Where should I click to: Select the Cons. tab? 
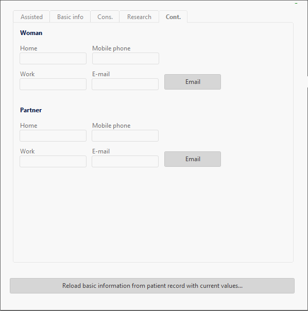pyautogui.click(x=105, y=16)
